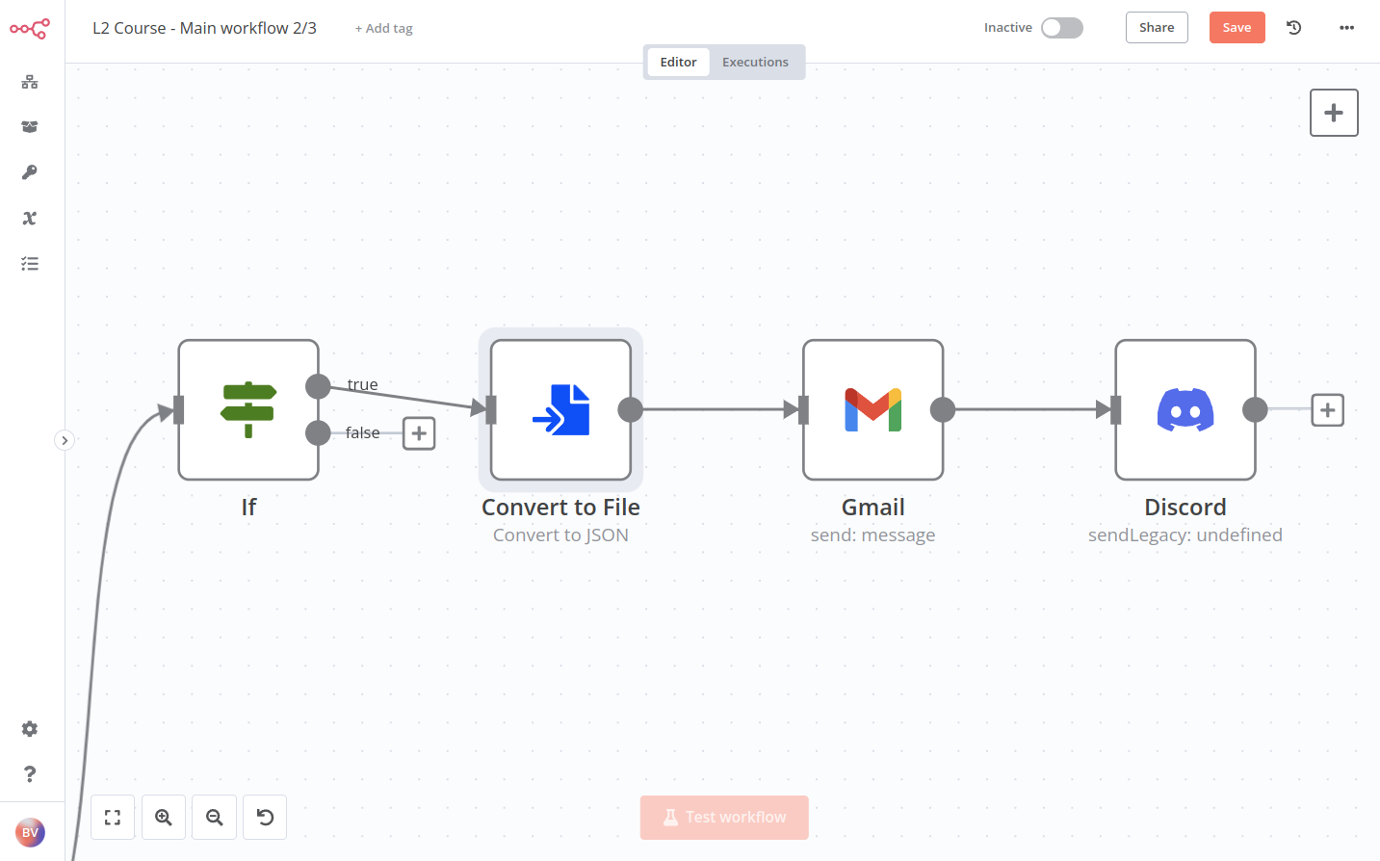
Task: Expand the left panel chevron on canvas edge
Action: 65,439
